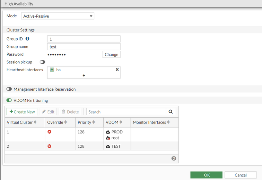Open the Mode dropdown
Viewport: 262px width, 180px height.
coord(58,16)
